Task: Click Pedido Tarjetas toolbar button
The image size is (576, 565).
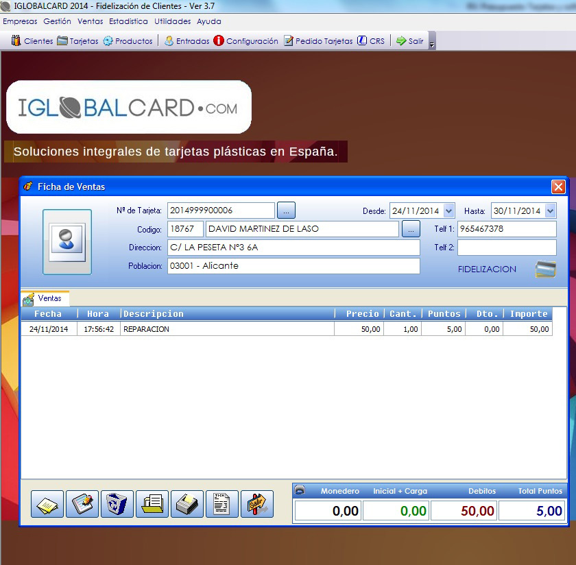Action: (318, 41)
